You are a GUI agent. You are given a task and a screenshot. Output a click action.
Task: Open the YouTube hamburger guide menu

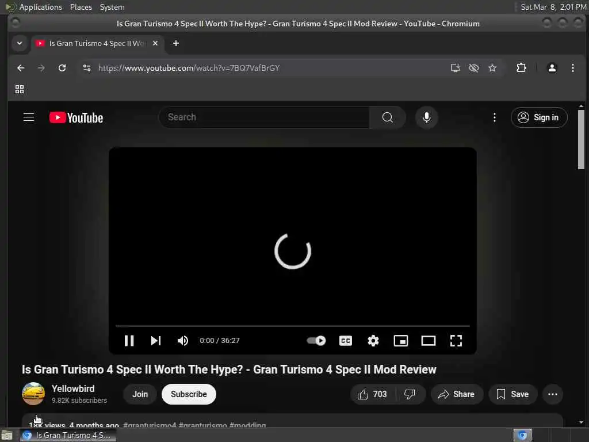[29, 117]
